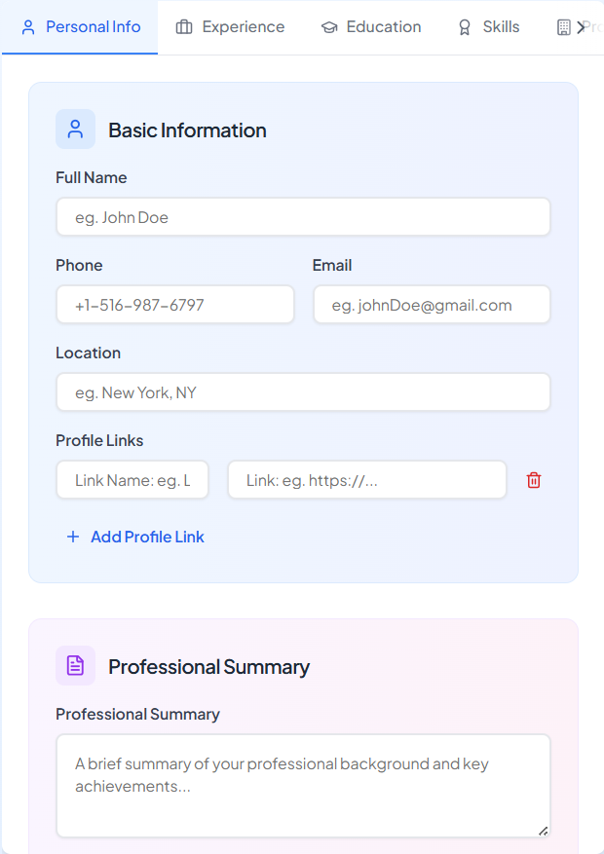Delete the profile link using trash icon
This screenshot has width=604, height=854.
[533, 479]
